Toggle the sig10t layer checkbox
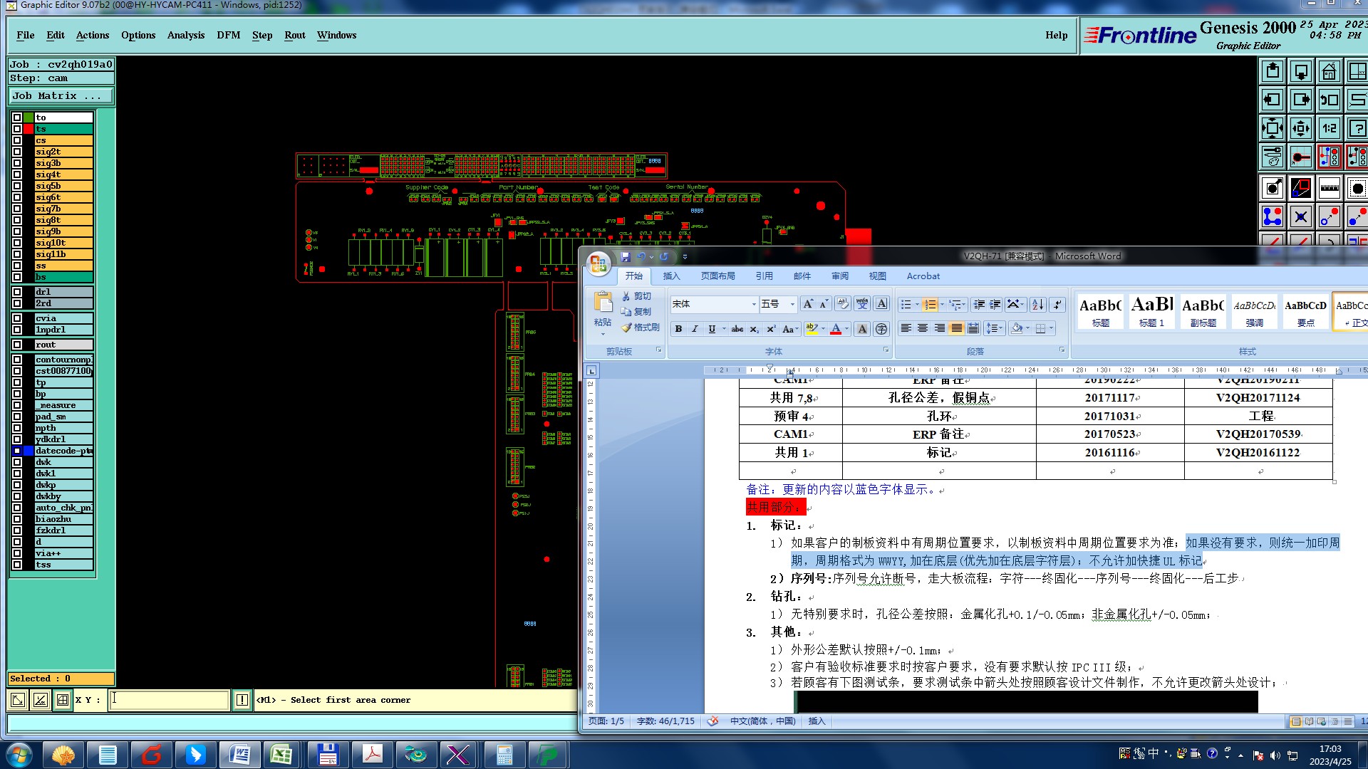The image size is (1368, 769). point(17,243)
